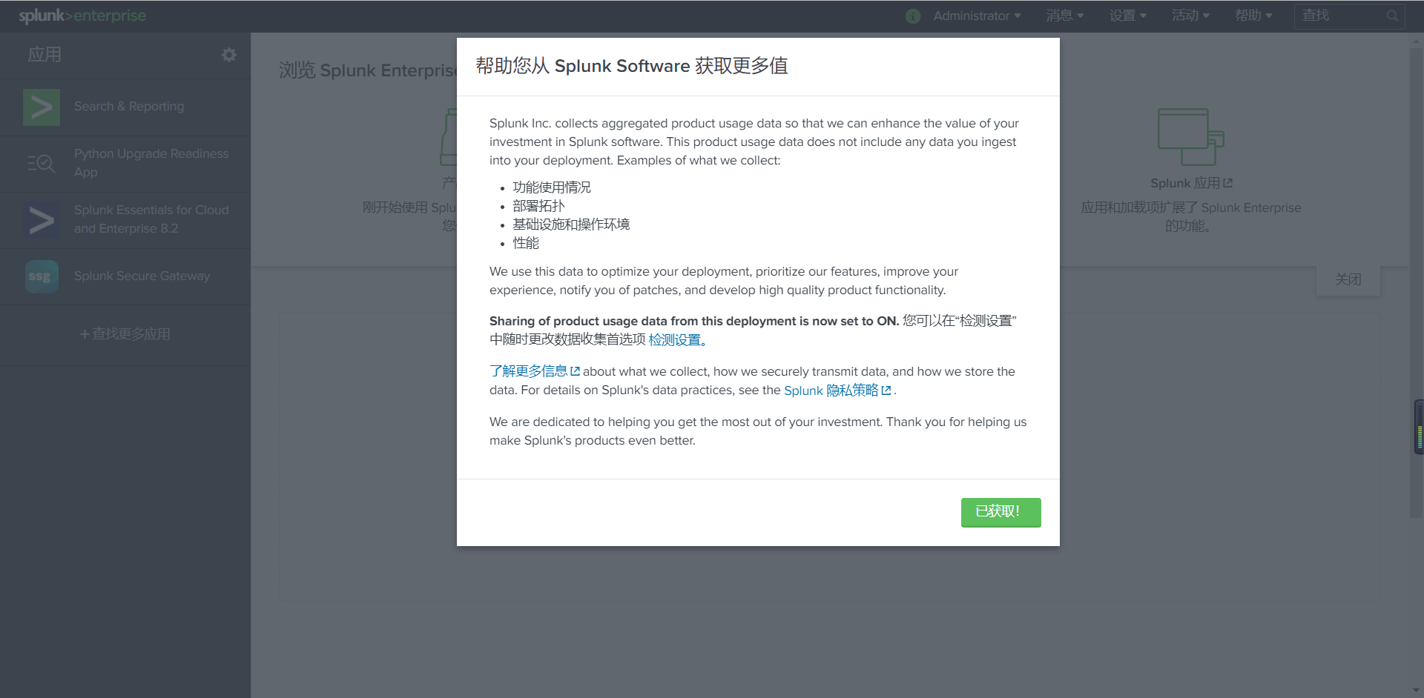Click the Splunk Essentials app icon

click(42, 220)
